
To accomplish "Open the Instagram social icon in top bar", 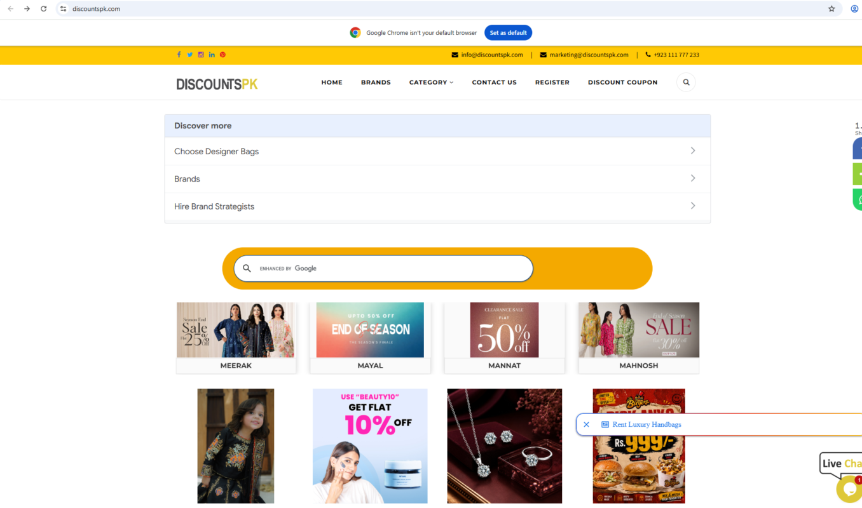I will click(201, 55).
